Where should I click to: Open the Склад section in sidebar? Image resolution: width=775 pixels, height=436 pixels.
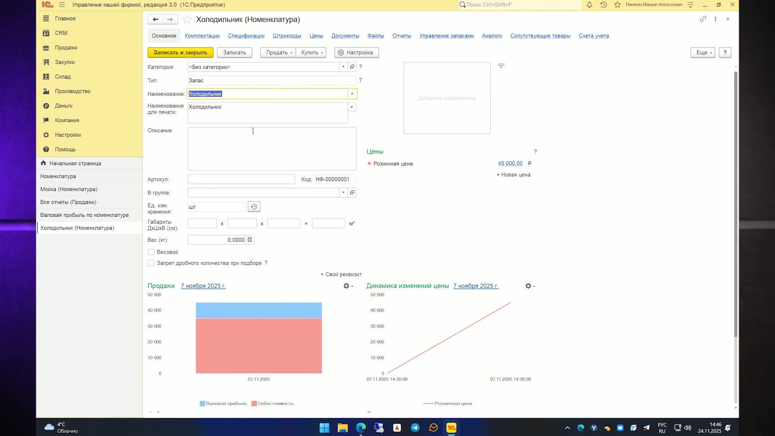click(63, 77)
